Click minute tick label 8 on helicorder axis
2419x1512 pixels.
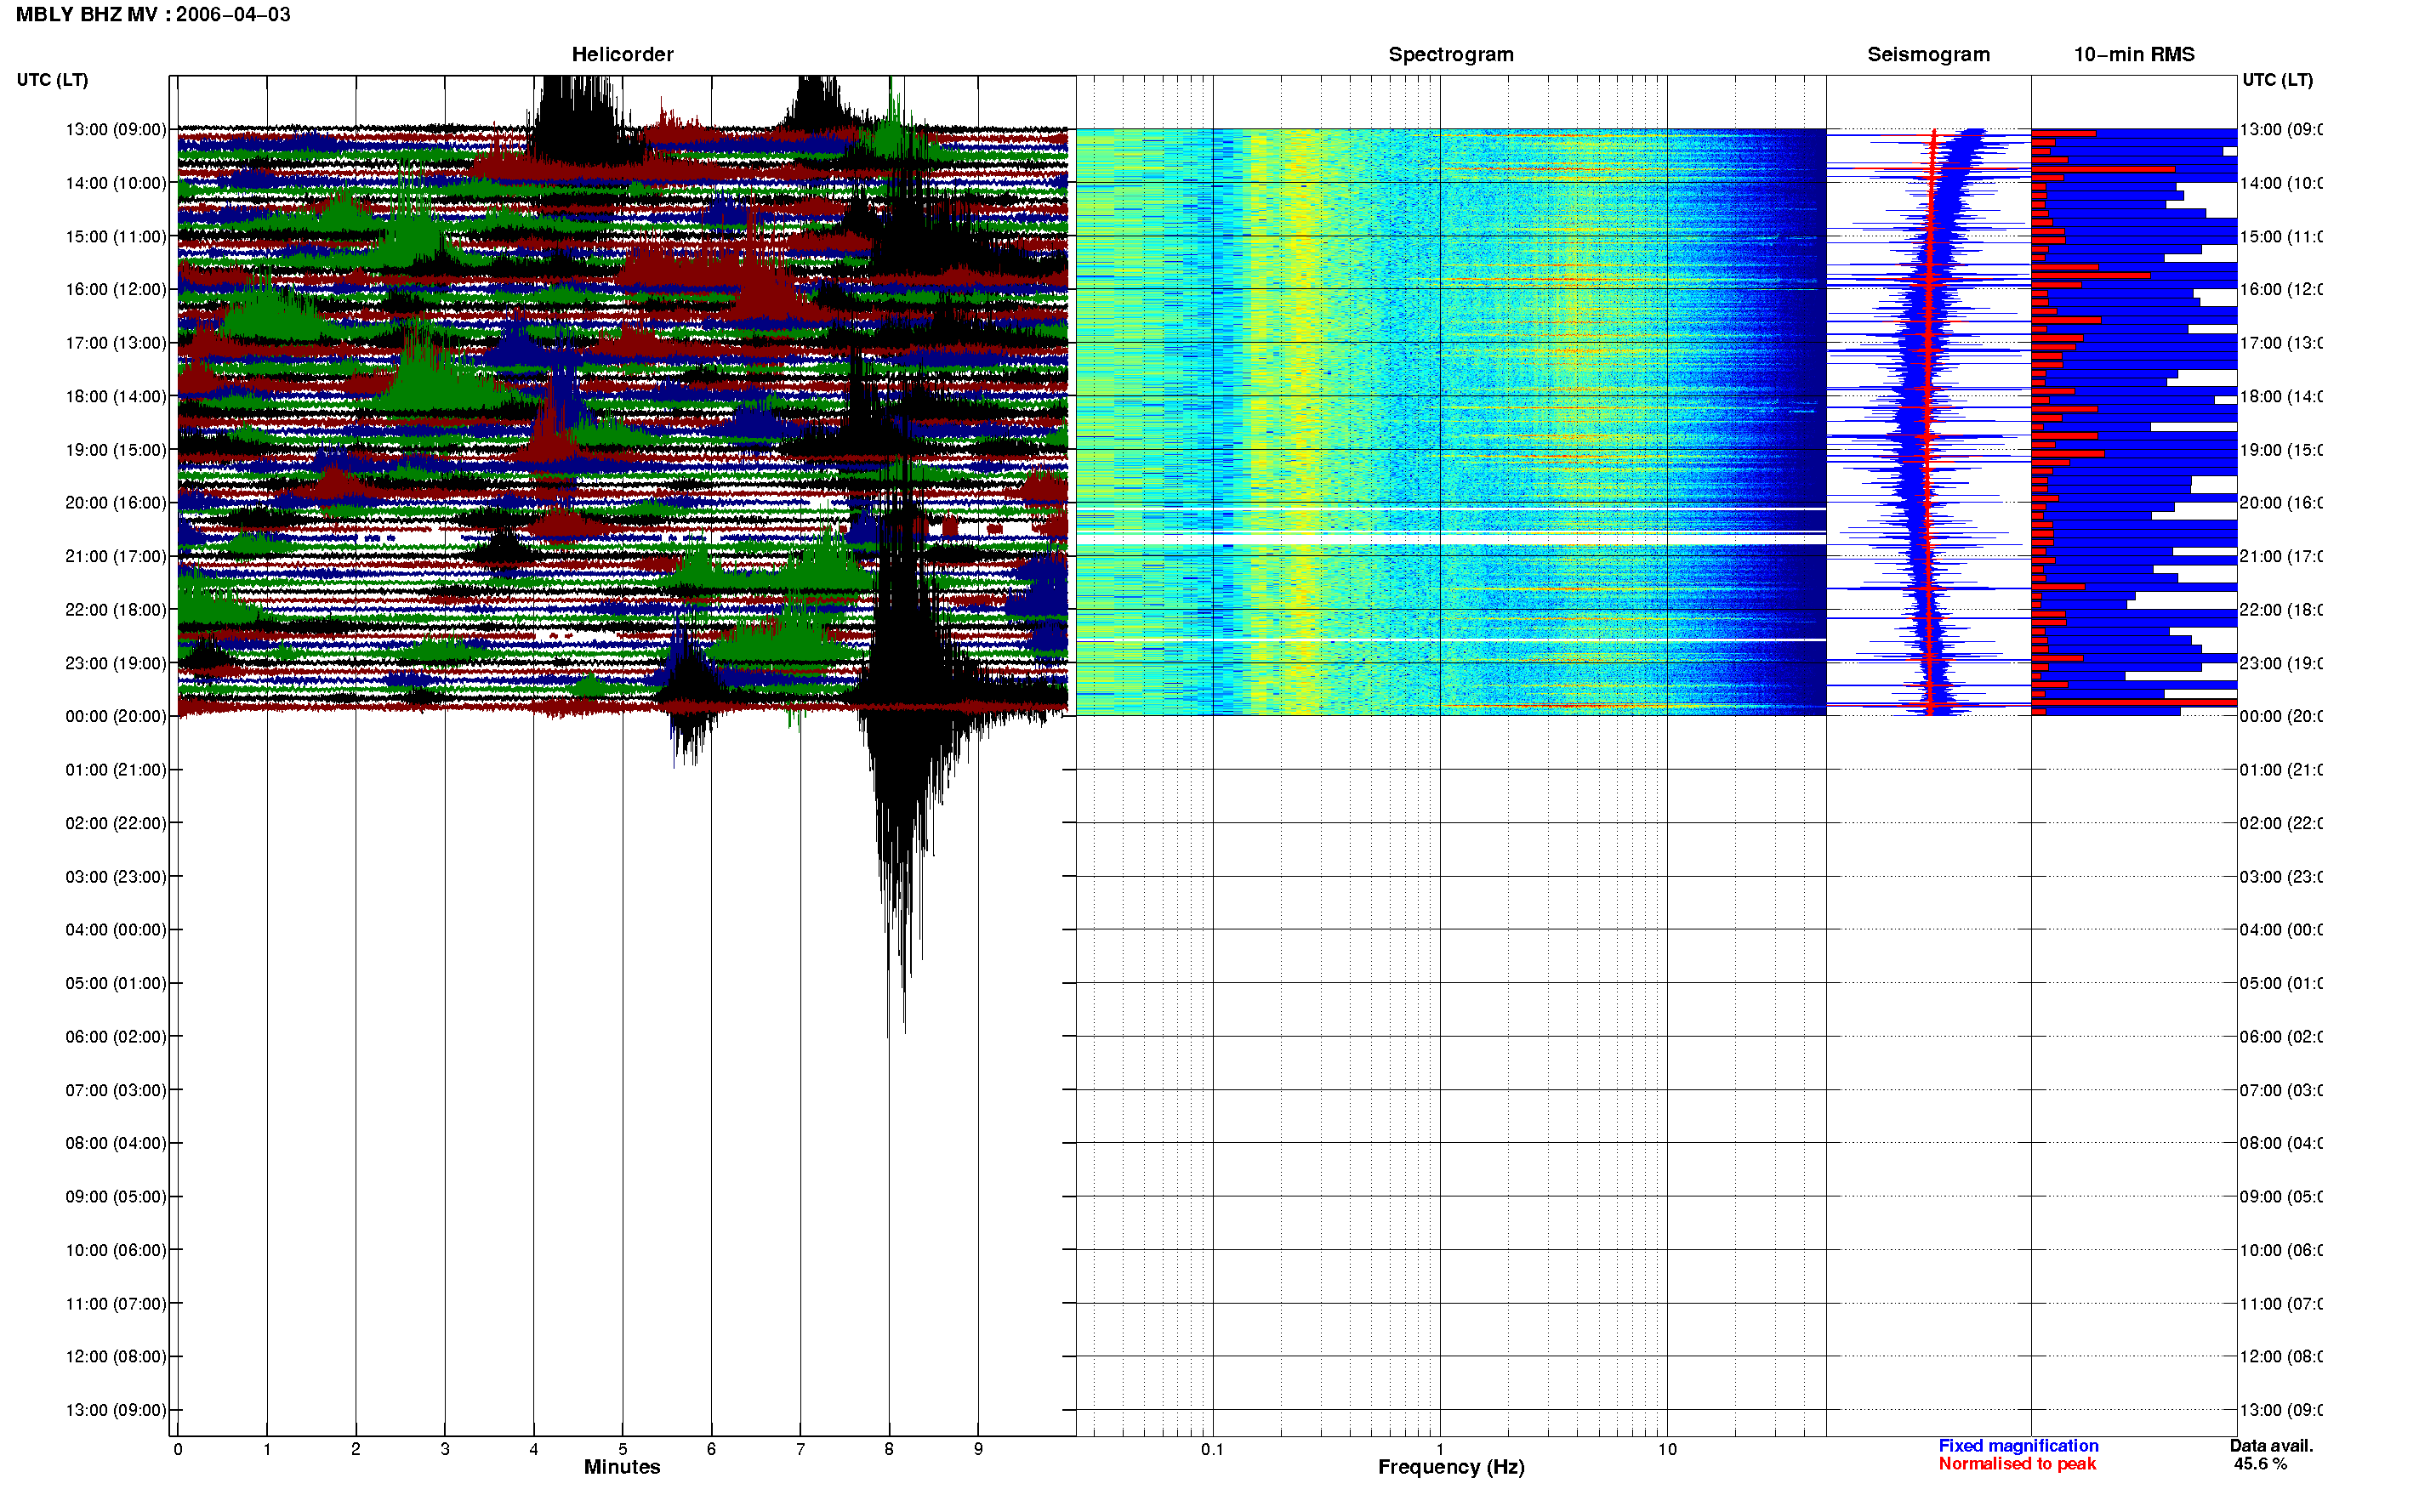889,1449
